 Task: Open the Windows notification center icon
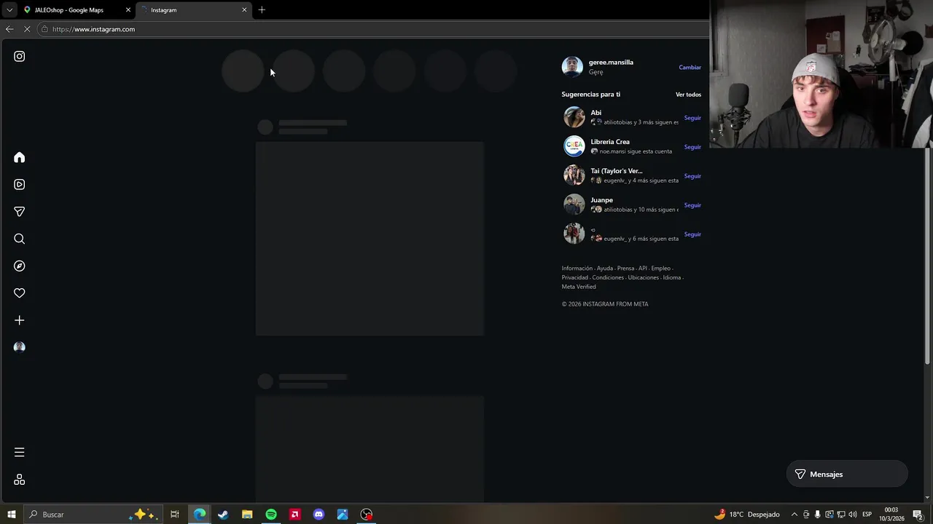(918, 515)
